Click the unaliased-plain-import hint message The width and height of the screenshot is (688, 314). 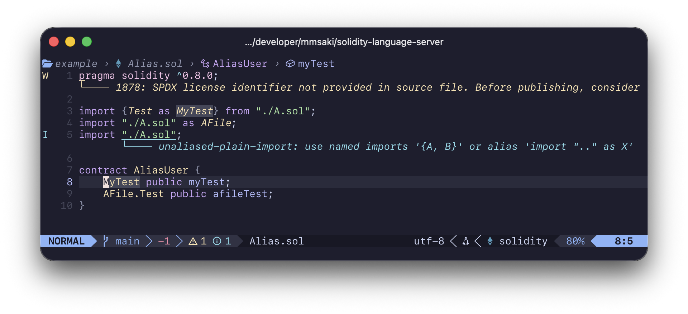tap(396, 147)
